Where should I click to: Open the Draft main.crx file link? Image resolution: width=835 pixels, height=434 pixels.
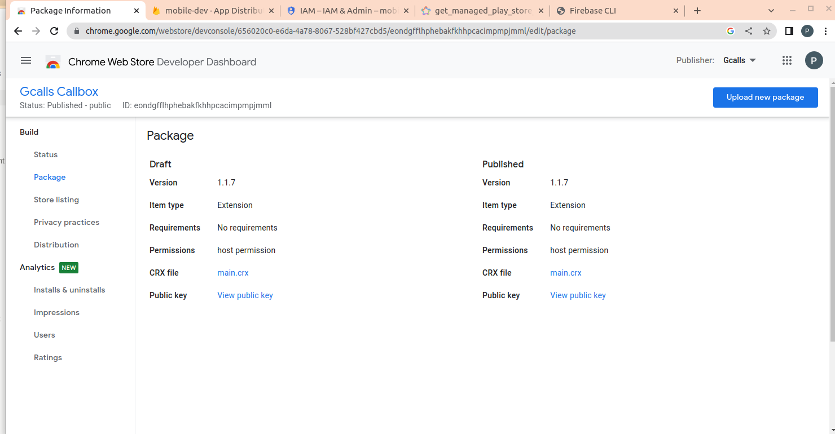(x=233, y=273)
